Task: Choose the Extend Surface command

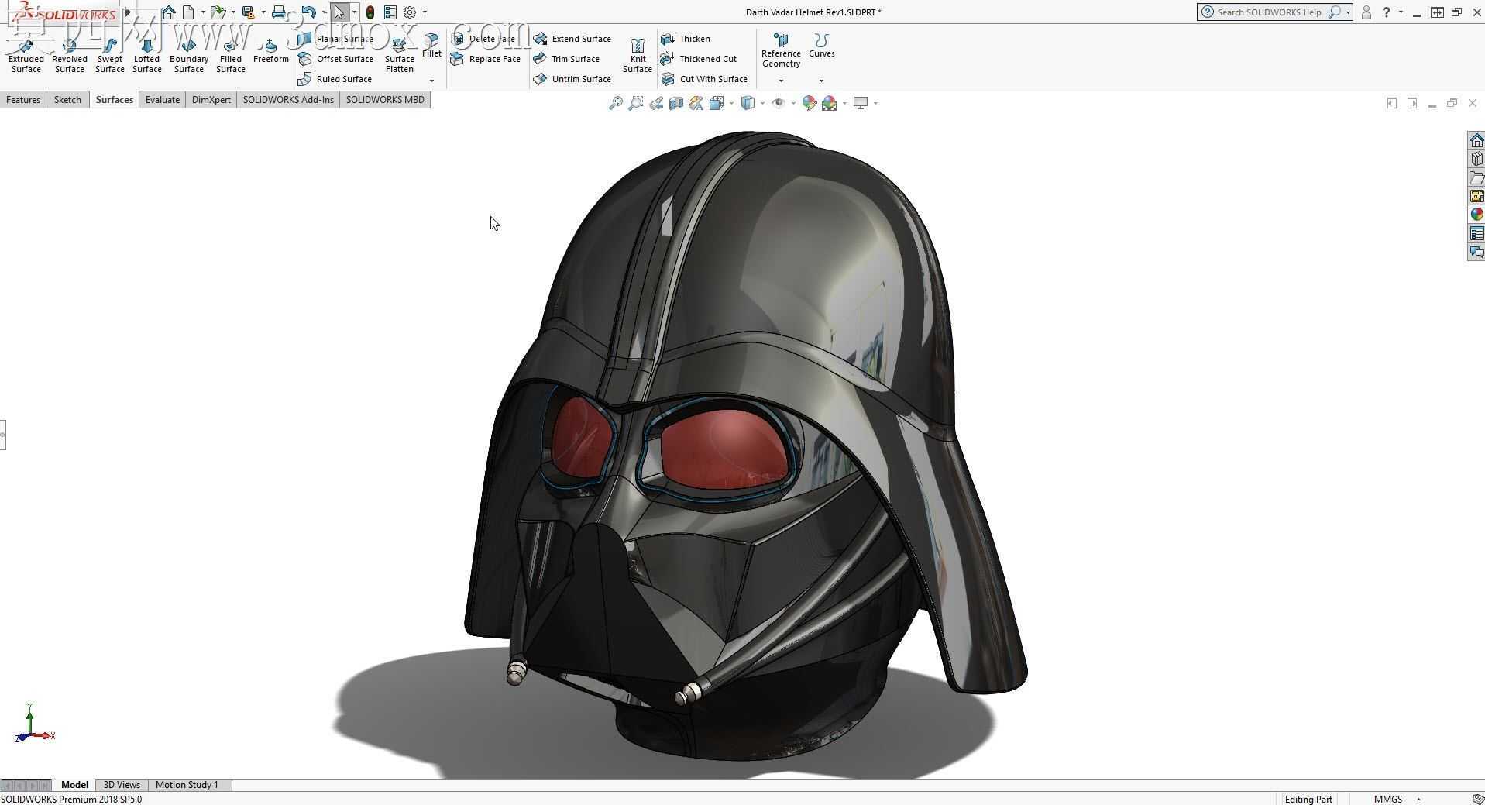Action: click(572, 39)
